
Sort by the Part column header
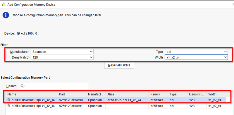pos(72,94)
